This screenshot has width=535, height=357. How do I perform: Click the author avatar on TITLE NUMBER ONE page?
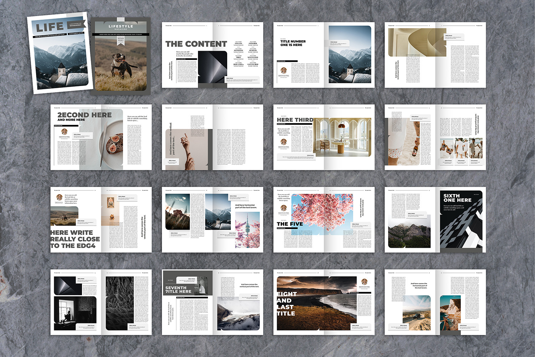click(284, 70)
